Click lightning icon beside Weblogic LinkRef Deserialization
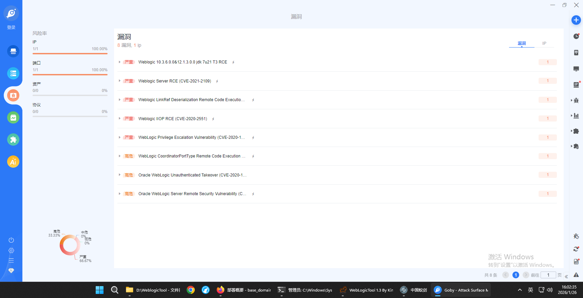 [253, 100]
